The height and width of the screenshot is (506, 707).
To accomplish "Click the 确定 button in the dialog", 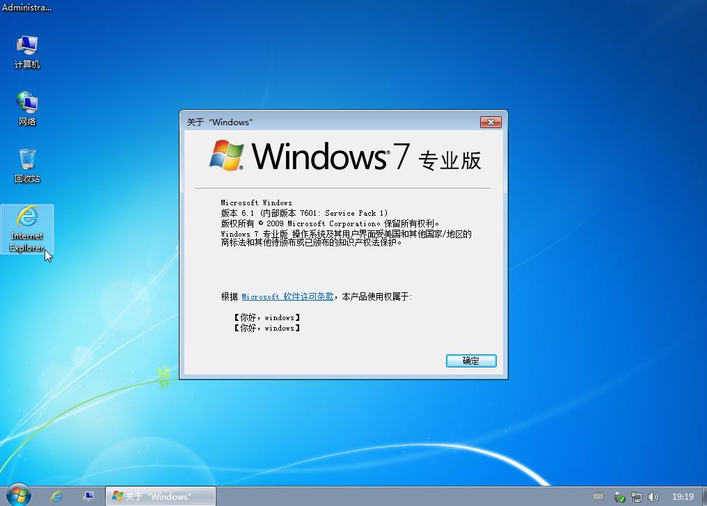I will (x=471, y=361).
